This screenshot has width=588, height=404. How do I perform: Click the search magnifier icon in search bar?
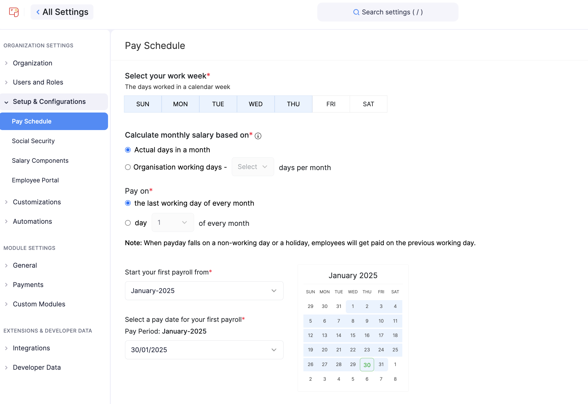[356, 12]
